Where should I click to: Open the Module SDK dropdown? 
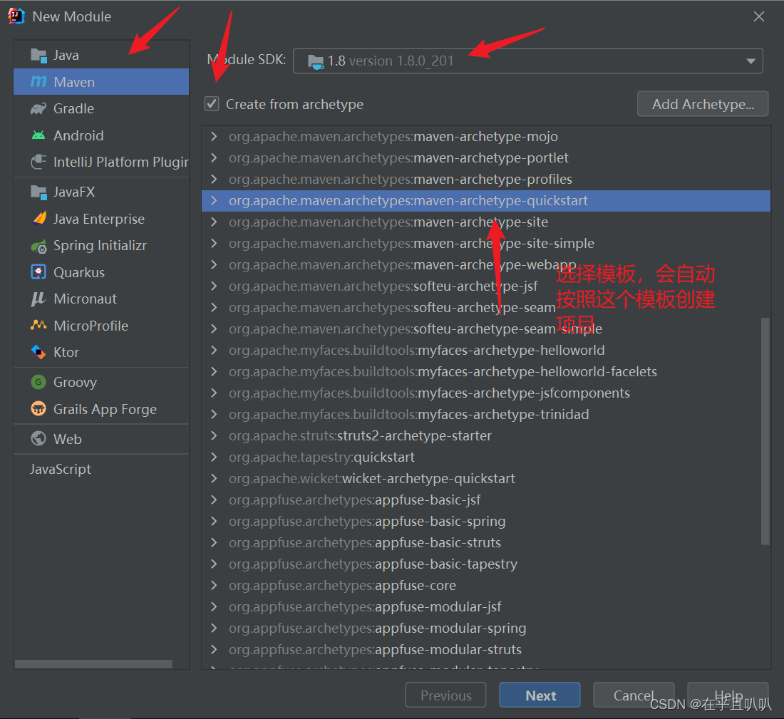coord(528,61)
